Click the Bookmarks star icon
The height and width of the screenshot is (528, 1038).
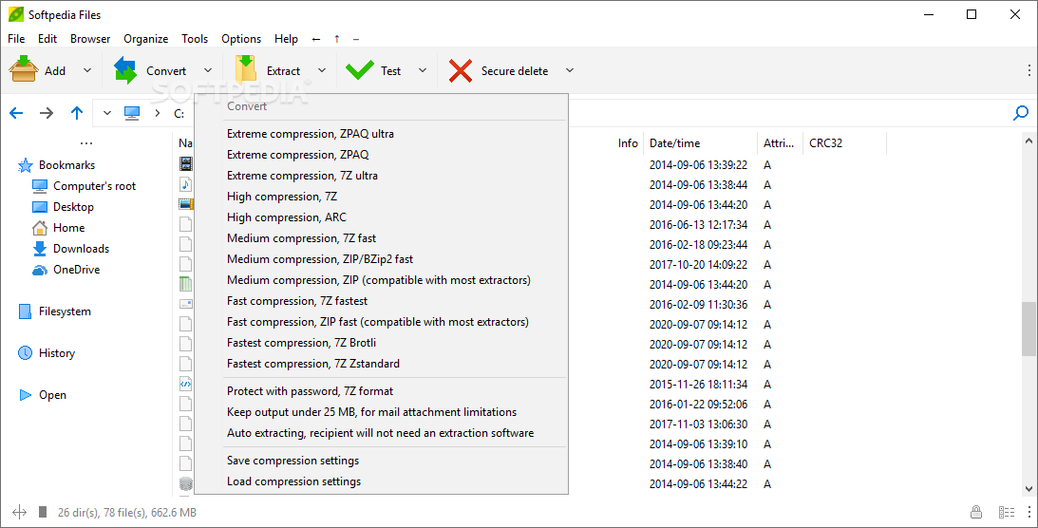pyautogui.click(x=25, y=165)
